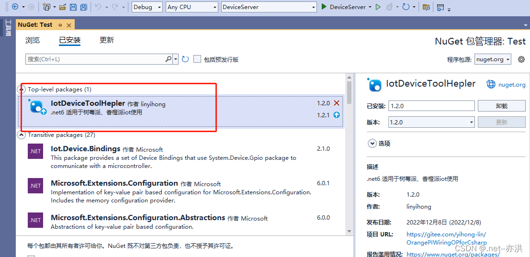Open new project dropdown arrow
Viewport: 530px width, 257px height.
55,7
